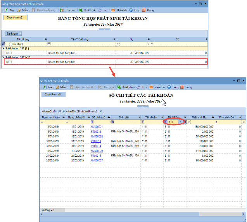Open voucher link NVK00027

click(x=97, y=161)
